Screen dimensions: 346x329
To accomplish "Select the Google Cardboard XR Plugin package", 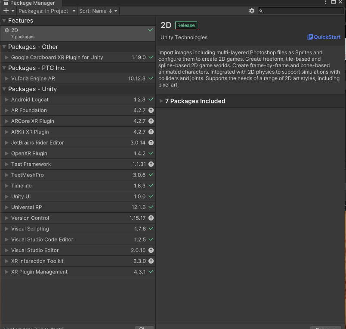I will (x=57, y=57).
